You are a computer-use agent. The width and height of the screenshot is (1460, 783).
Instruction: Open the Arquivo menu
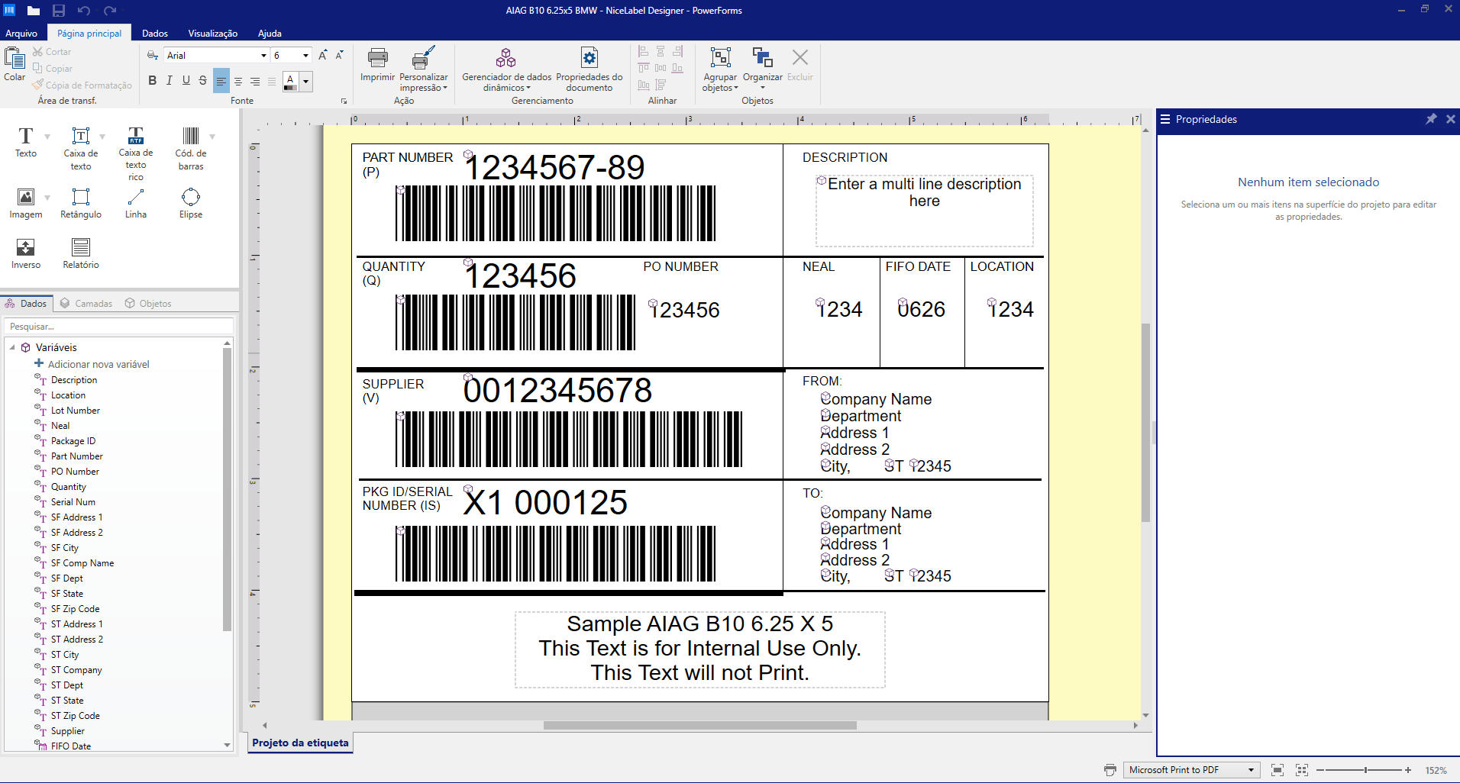coord(21,33)
